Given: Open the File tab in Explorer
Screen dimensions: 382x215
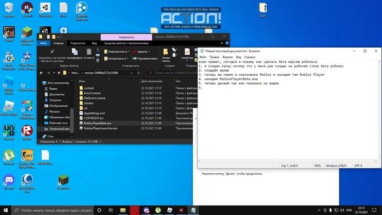Looking at the screenshot, I should pos(44,43).
